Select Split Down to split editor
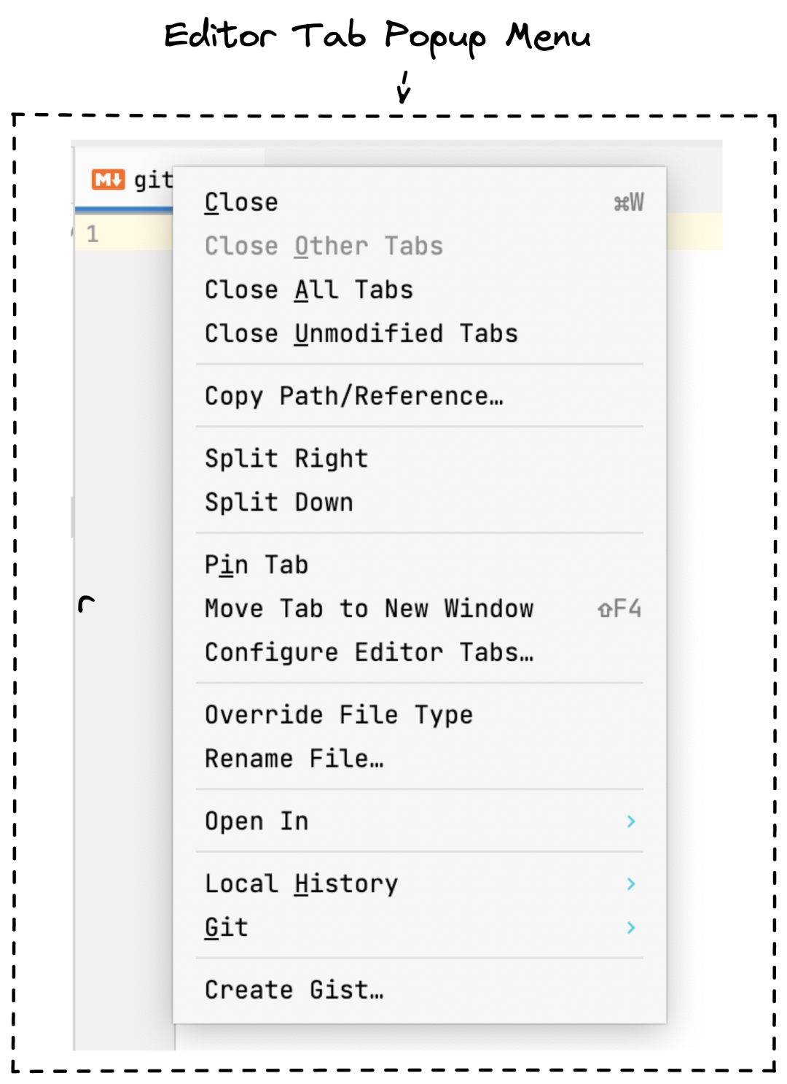This screenshot has width=787, height=1084. 278,502
